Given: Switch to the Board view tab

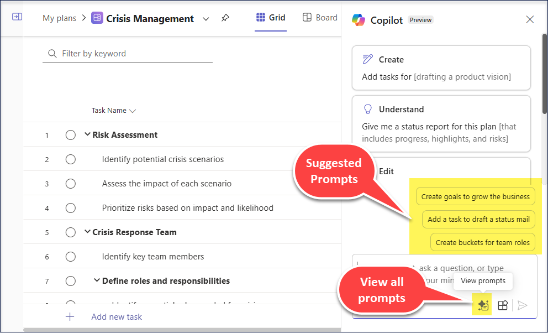Looking at the screenshot, I should [x=320, y=18].
